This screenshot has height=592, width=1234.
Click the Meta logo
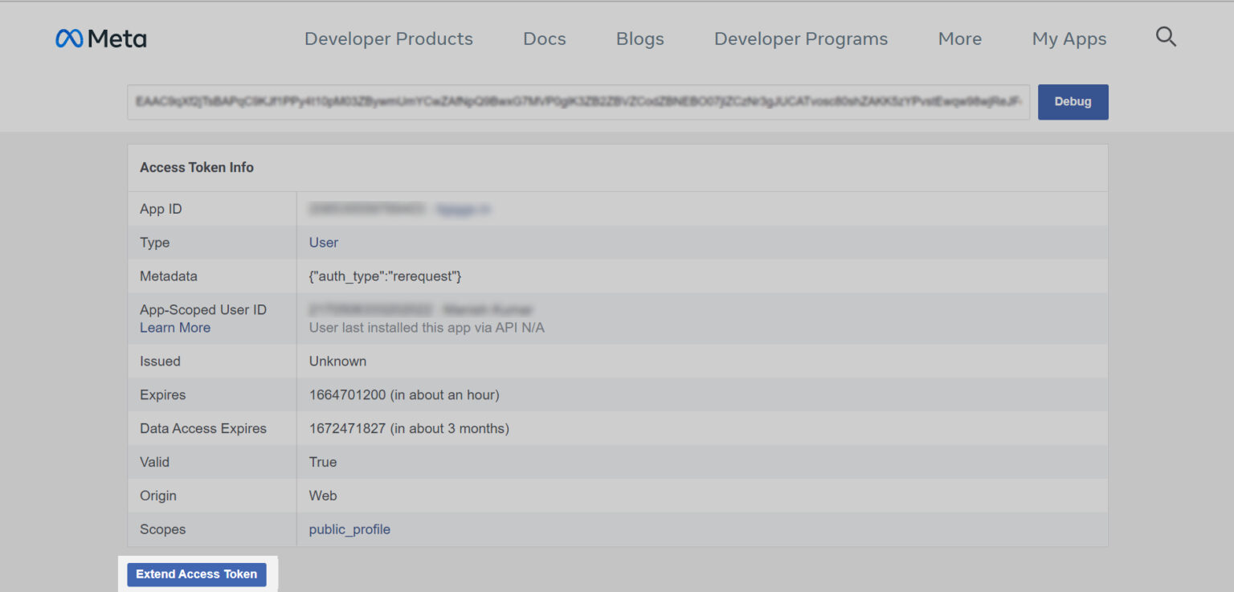(100, 39)
